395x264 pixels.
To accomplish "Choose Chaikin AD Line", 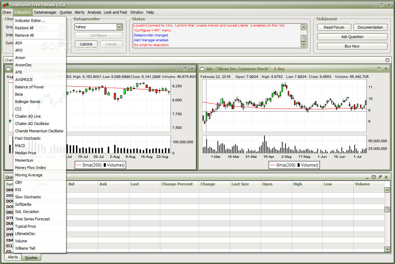I will click(x=40, y=116).
